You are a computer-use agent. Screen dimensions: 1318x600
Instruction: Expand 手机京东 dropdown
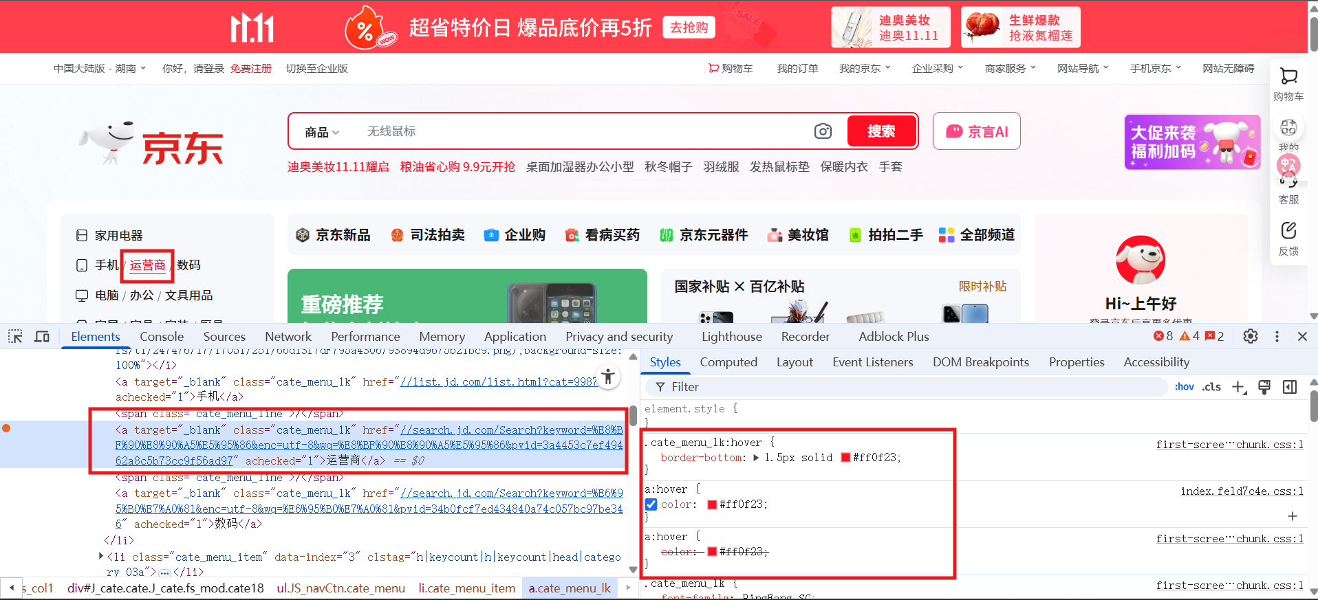coord(1156,68)
